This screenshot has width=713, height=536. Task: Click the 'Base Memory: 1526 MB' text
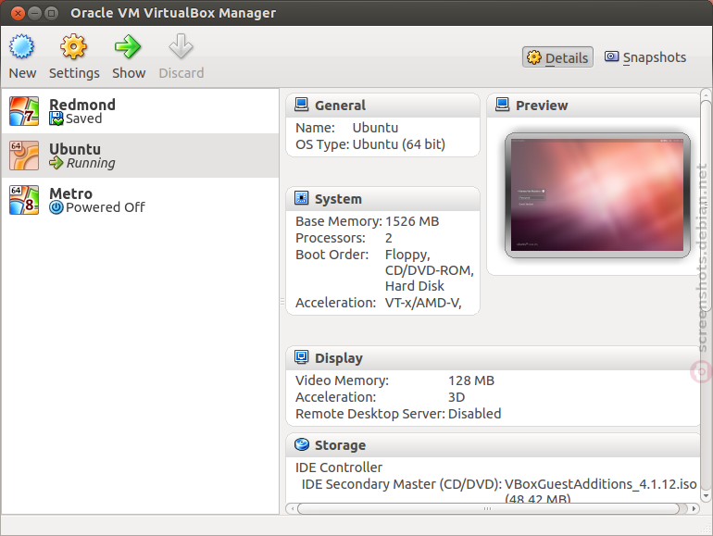click(x=367, y=221)
